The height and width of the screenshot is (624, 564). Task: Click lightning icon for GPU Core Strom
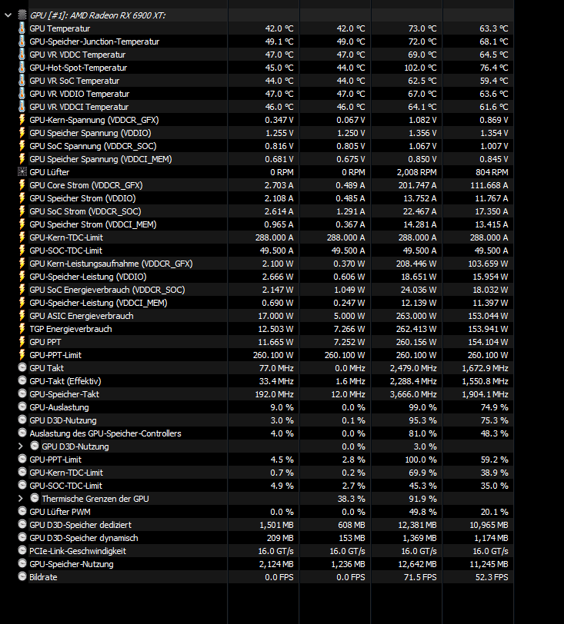coord(22,185)
